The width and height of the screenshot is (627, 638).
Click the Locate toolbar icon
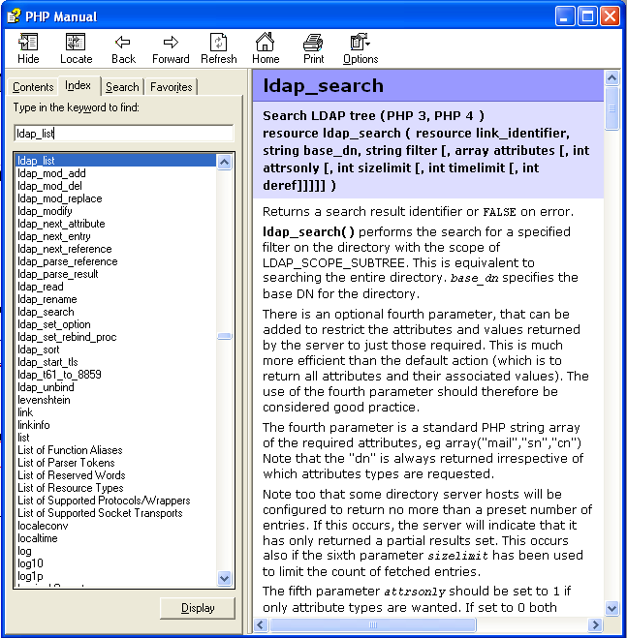(76, 48)
